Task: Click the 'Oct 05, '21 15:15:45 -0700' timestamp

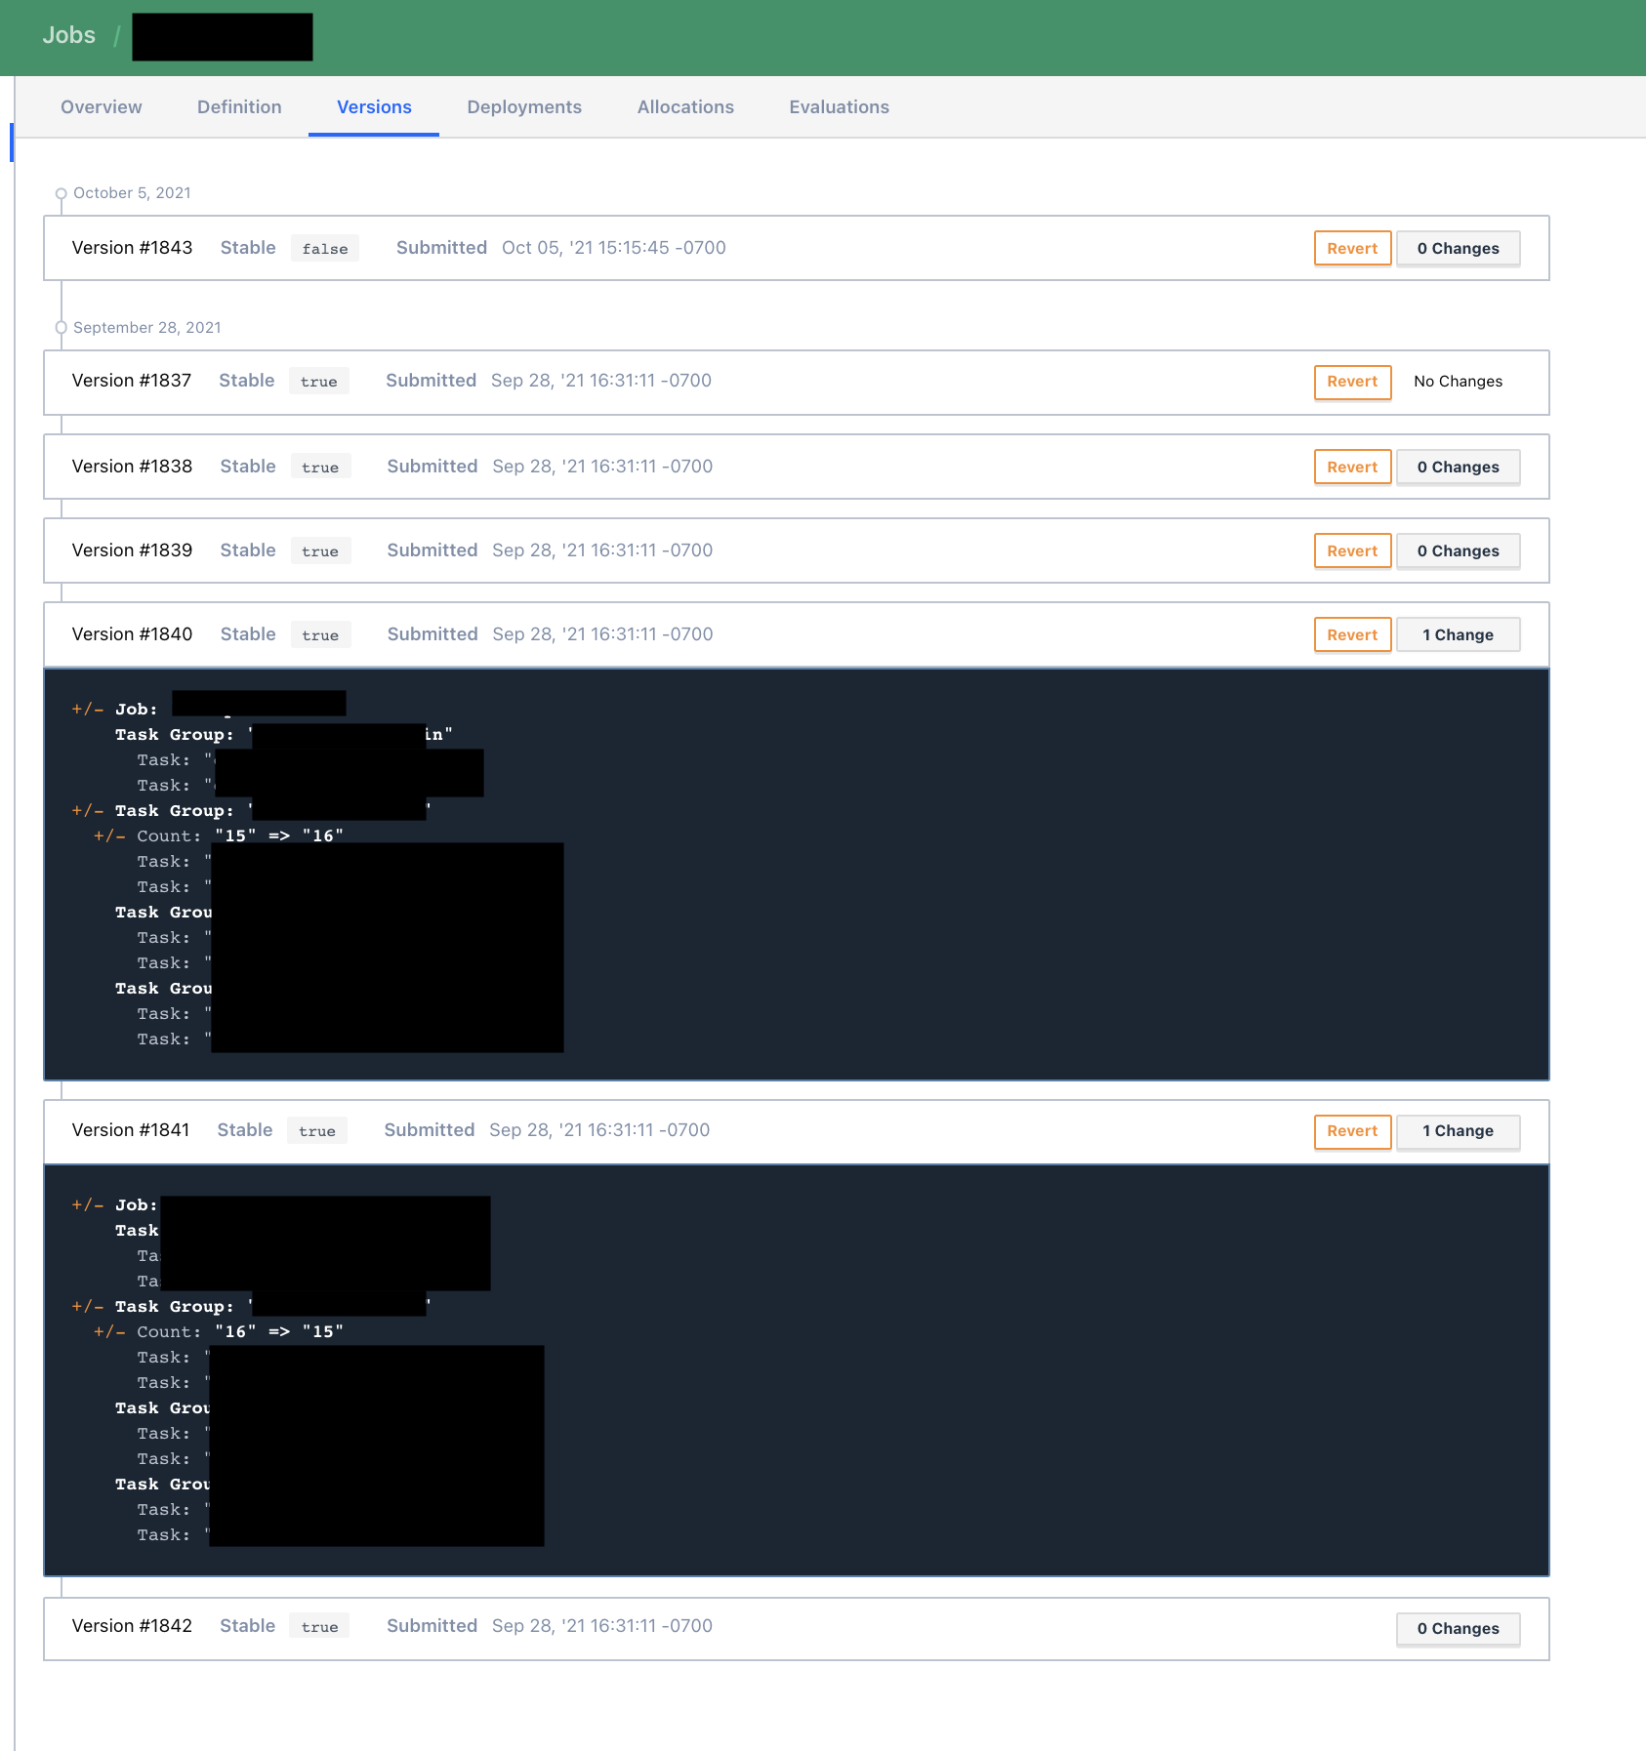Action: point(614,248)
